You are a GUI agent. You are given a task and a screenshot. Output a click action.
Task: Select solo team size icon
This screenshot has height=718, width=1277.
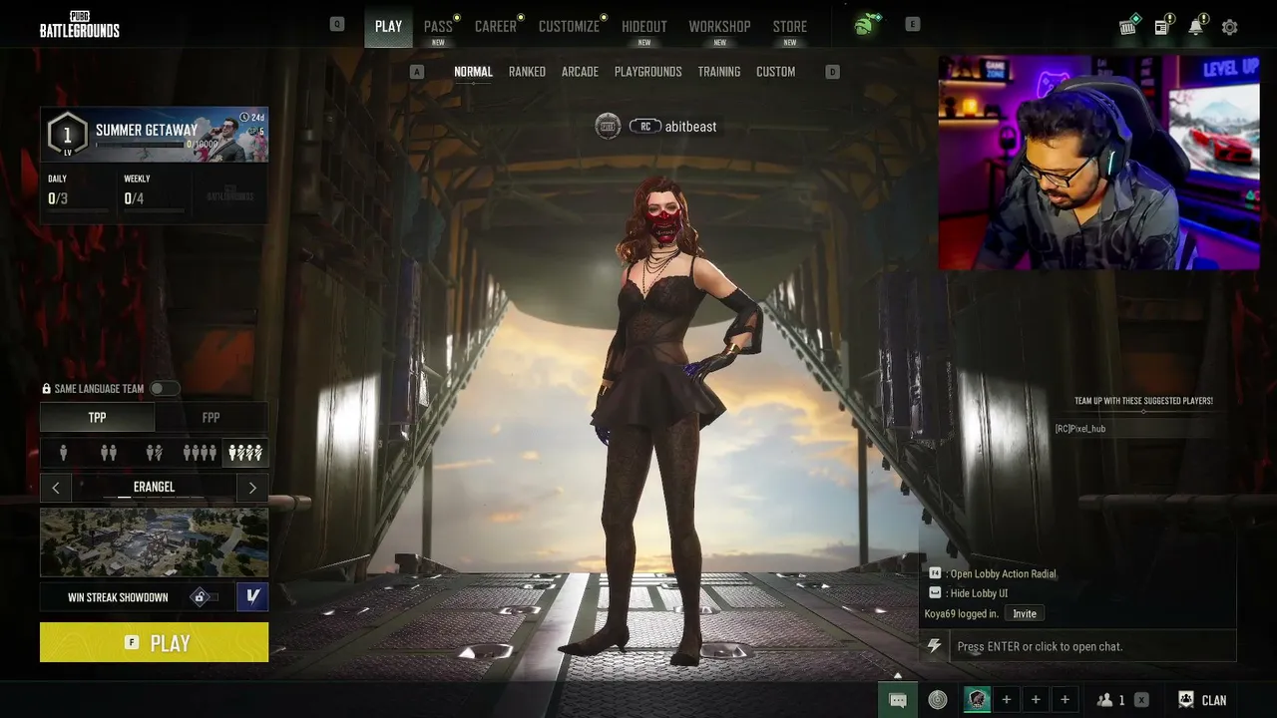click(x=64, y=453)
